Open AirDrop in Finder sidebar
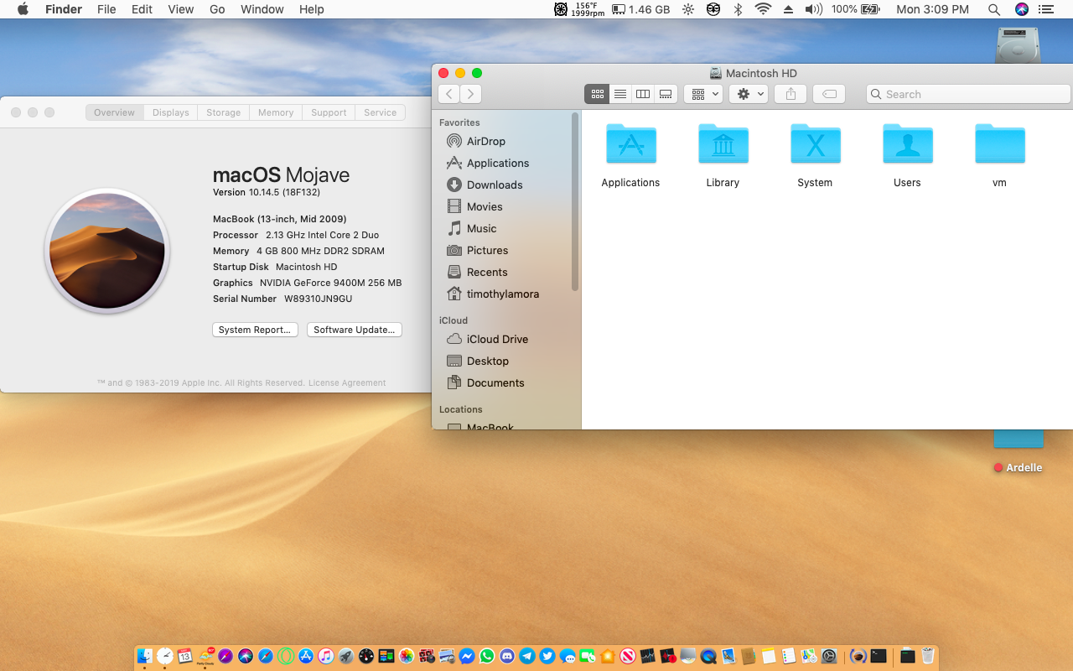This screenshot has height=671, width=1073. pyautogui.click(x=485, y=141)
